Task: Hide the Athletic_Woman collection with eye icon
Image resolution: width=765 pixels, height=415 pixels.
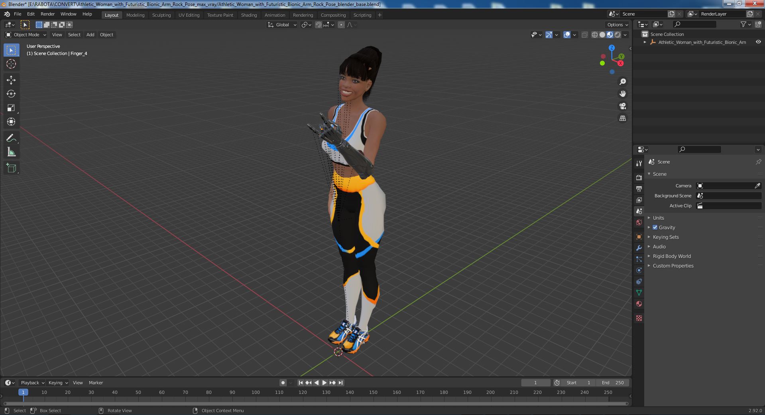Action: coord(758,42)
